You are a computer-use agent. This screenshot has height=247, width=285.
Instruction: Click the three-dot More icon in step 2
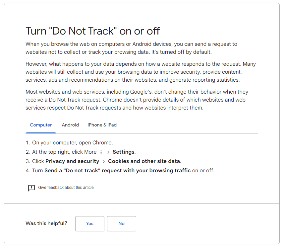101,152
